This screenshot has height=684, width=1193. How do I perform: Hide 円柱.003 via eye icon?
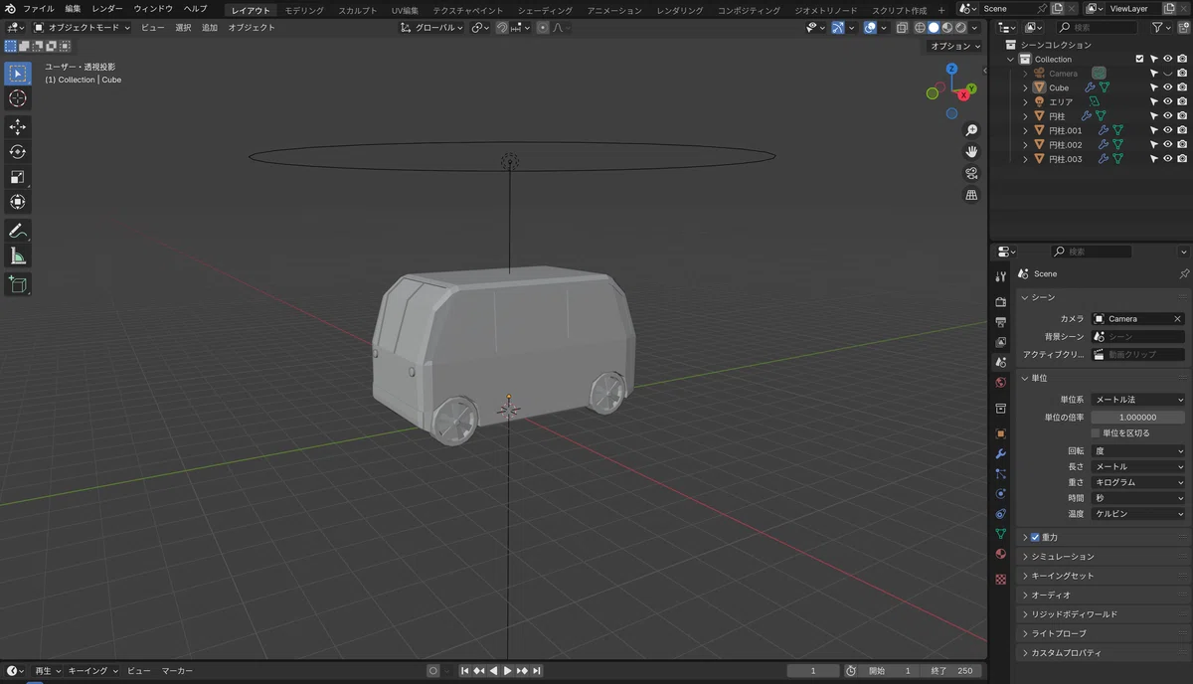(1168, 159)
